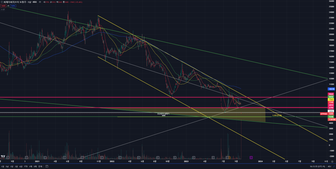Click the orange split marker near 7월 2023
The width and height of the screenshot is (336, 169).
[x=229, y=158]
